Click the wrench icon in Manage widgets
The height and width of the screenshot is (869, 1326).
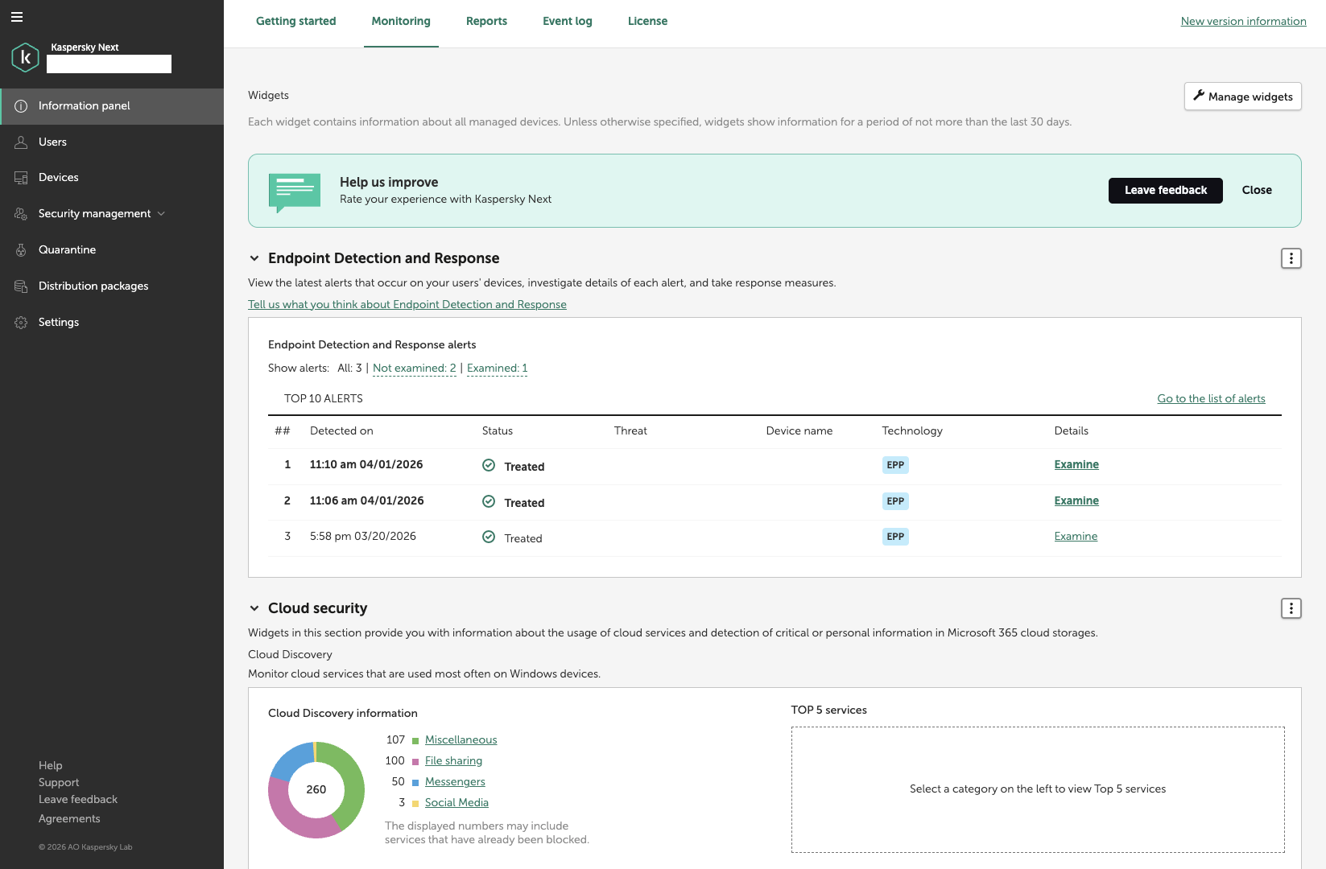[1199, 96]
